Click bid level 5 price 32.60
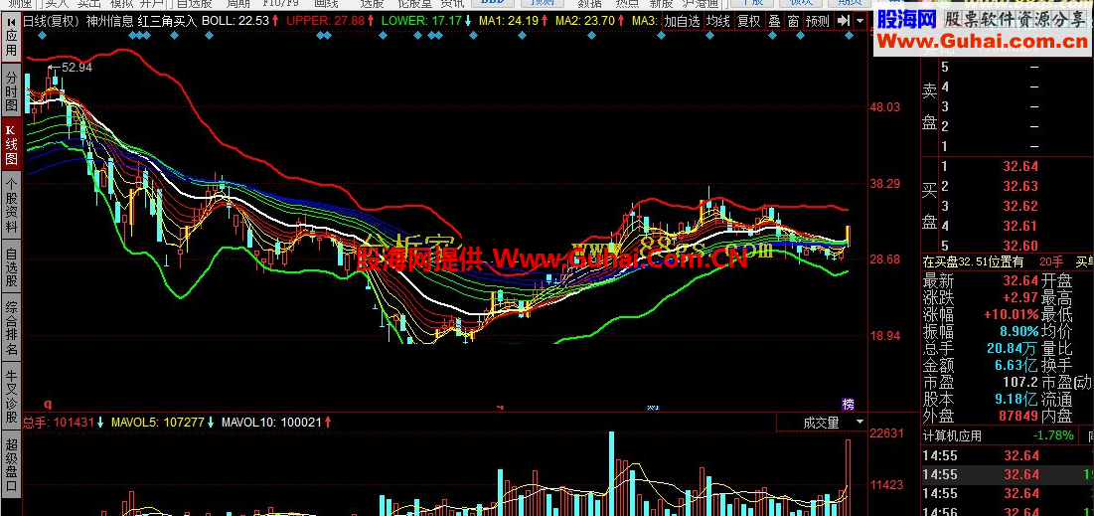The image size is (1094, 516). 1020,246
